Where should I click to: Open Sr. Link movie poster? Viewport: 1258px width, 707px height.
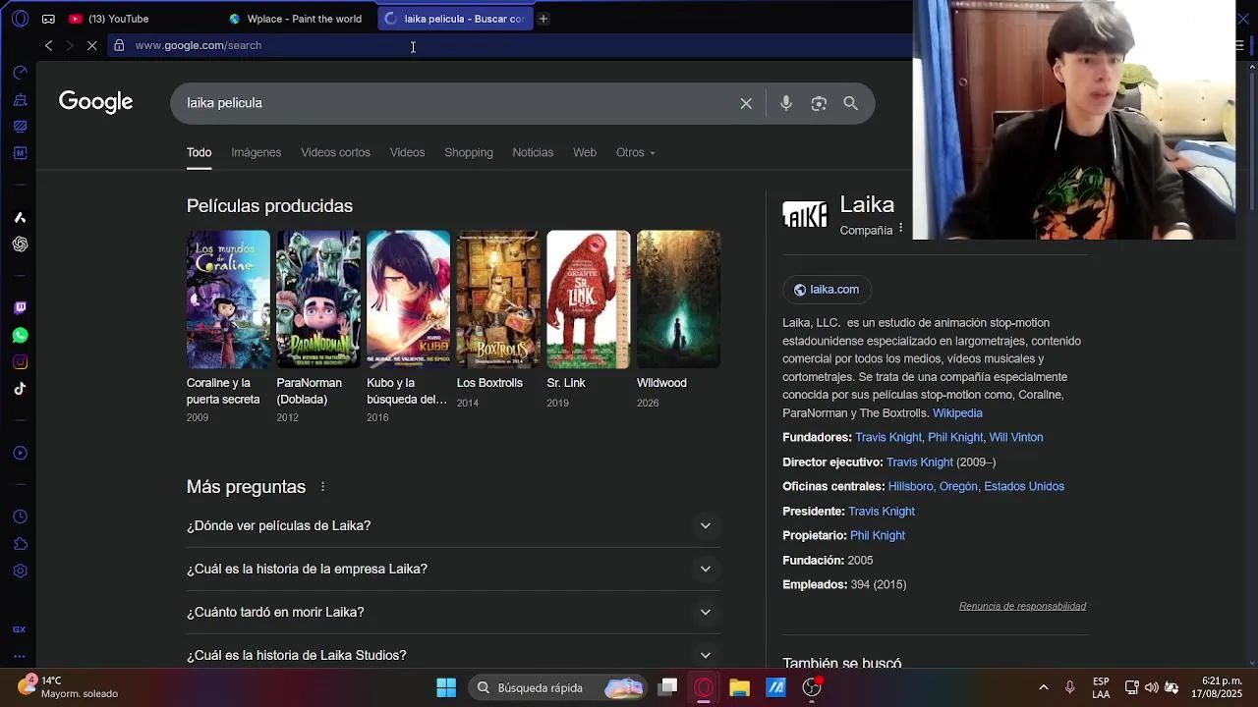pyautogui.click(x=588, y=299)
